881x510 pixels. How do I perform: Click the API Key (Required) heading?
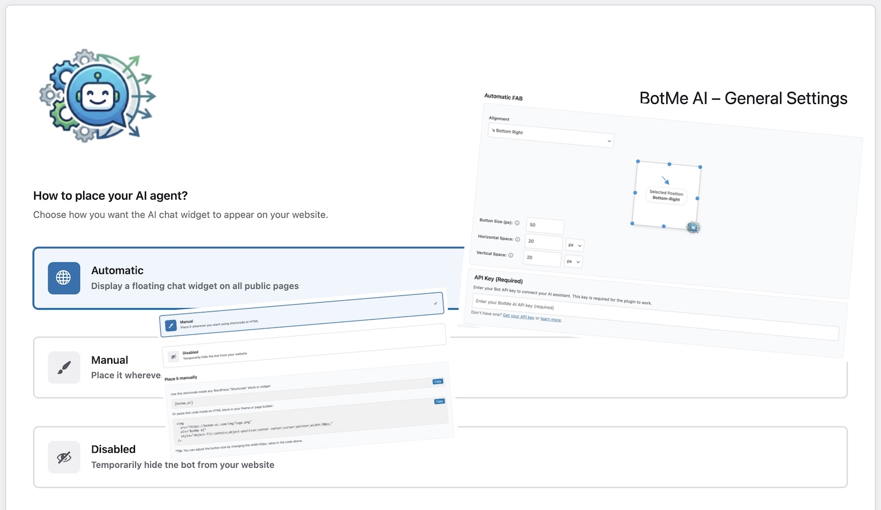tap(498, 279)
